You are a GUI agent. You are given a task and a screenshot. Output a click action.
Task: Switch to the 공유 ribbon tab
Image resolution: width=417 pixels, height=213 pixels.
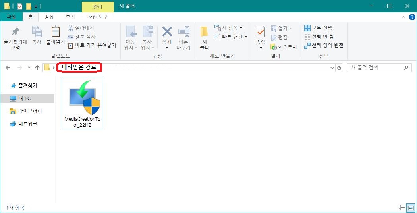pyautogui.click(x=49, y=17)
